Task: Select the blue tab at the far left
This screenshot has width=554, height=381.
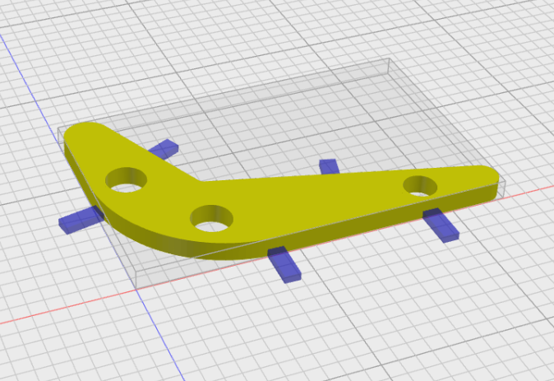Action: point(81,220)
